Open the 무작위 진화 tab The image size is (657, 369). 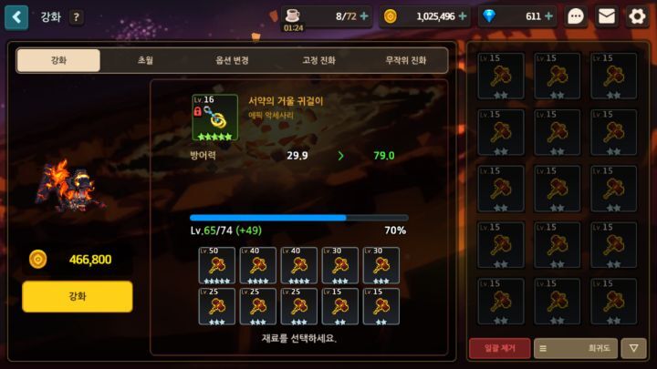tap(405, 60)
